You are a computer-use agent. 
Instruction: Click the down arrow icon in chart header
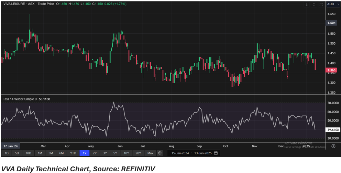tap(307, 4)
